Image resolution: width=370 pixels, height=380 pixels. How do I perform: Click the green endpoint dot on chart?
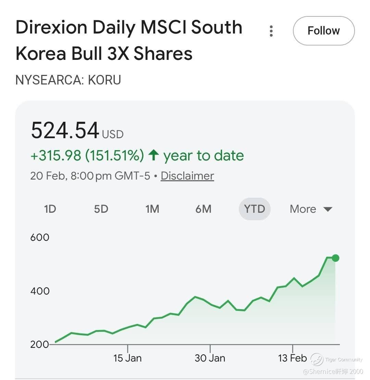pyautogui.click(x=335, y=258)
